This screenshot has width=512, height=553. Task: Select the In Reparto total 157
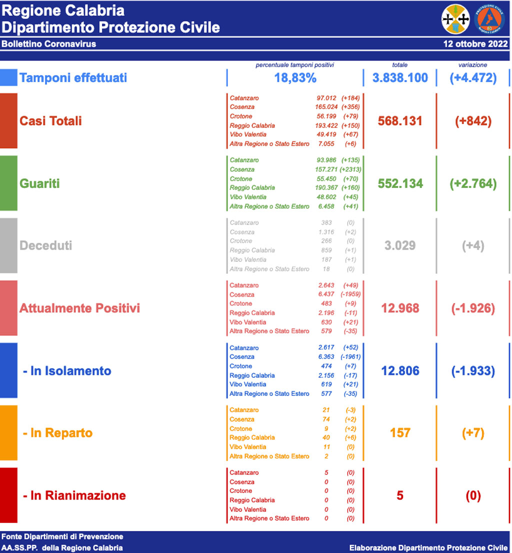pyautogui.click(x=400, y=433)
